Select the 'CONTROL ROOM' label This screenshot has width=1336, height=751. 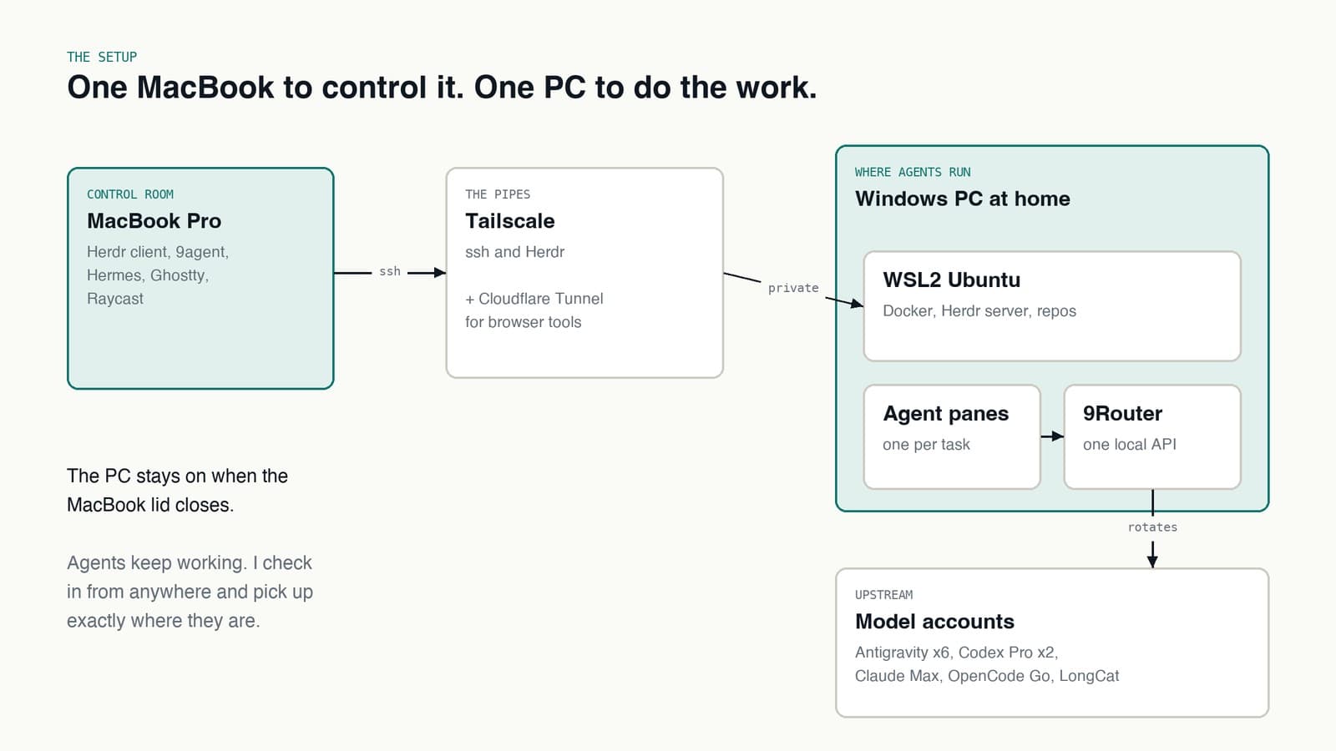click(x=130, y=194)
